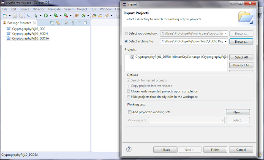The height and width of the screenshot is (160, 264).
Task: Uncheck the CryptographyPrj01_DiffieHellmanKeyExchange project checkbox
Action: tap(132, 57)
